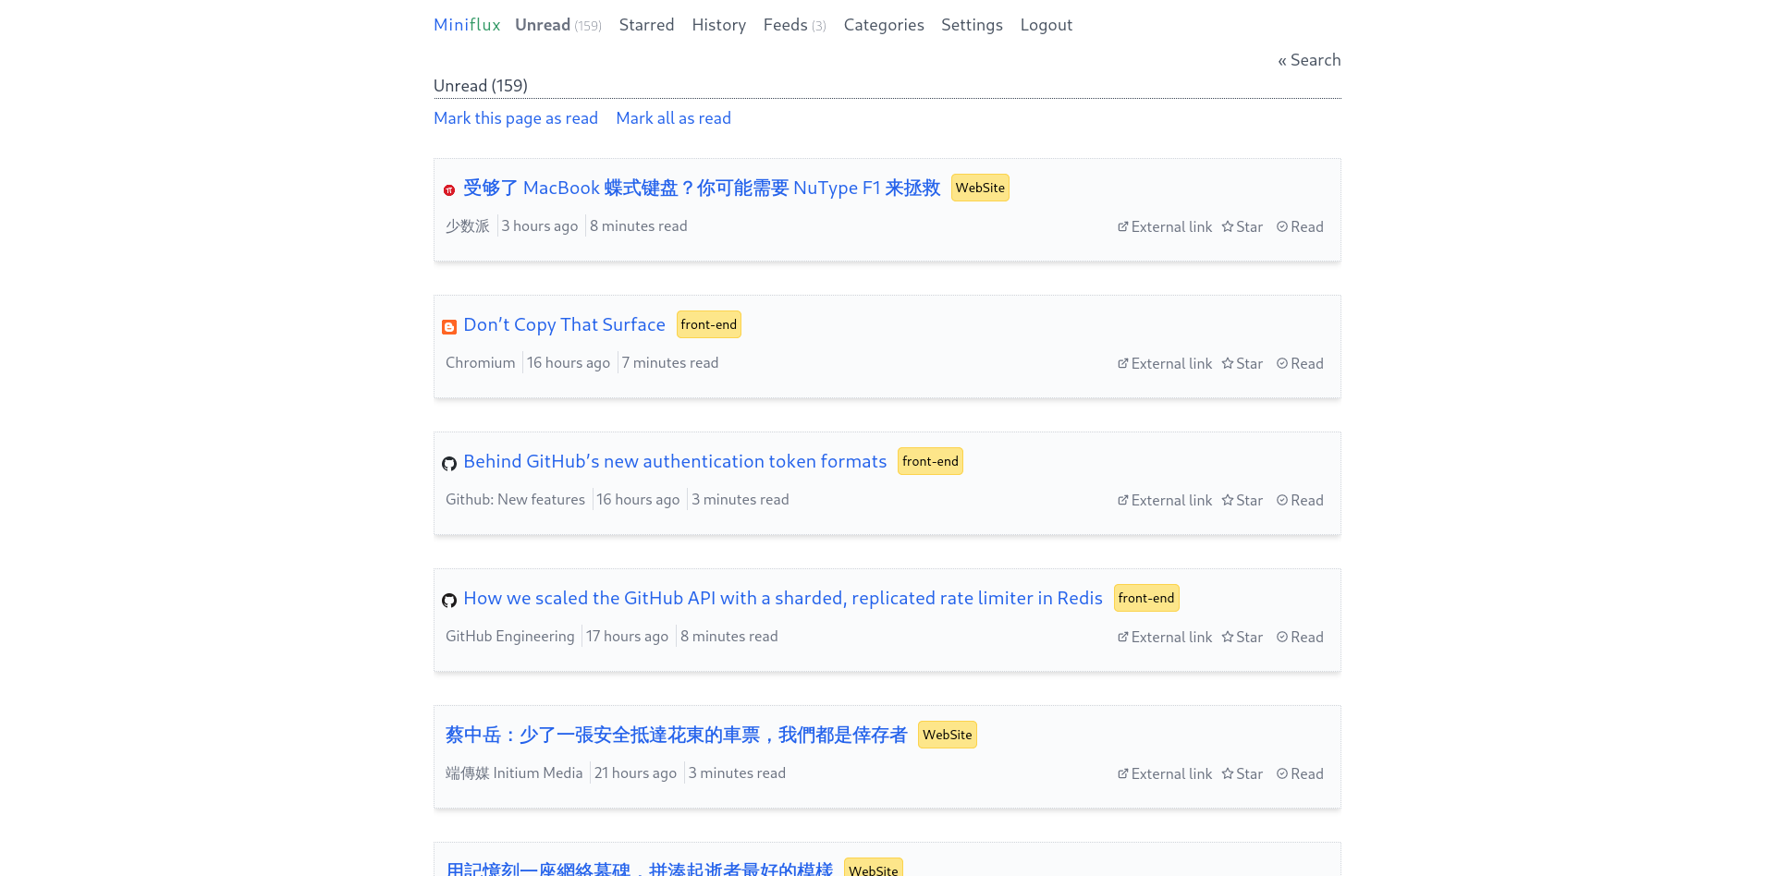This screenshot has width=1775, height=876.
Task: Open the Starred menu item
Action: [646, 25]
